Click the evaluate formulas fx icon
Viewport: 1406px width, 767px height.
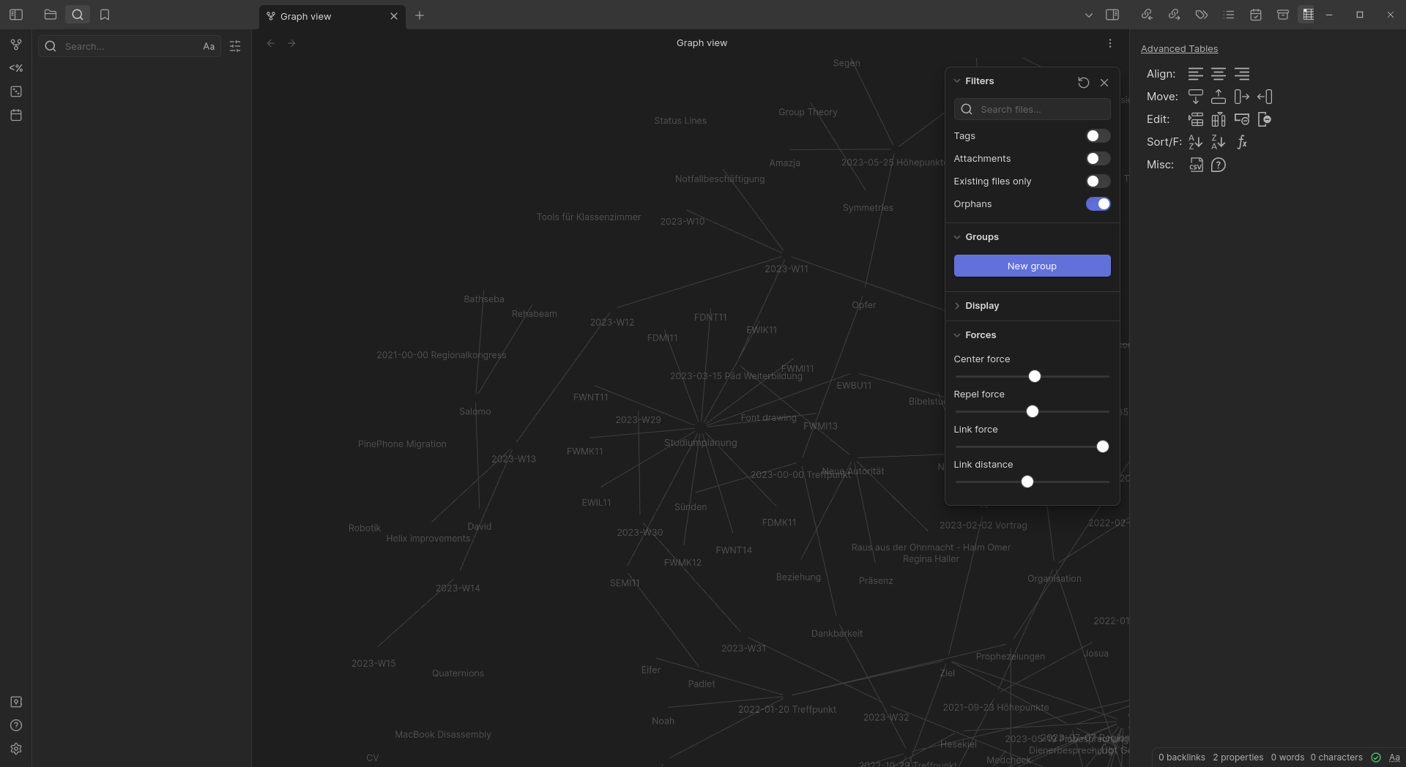(x=1242, y=142)
